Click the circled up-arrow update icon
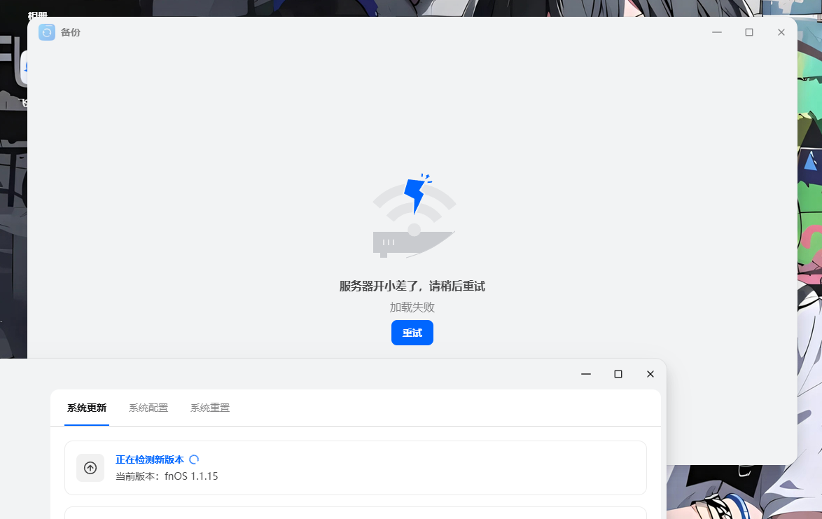Screen dimensions: 822x519 click(90, 468)
